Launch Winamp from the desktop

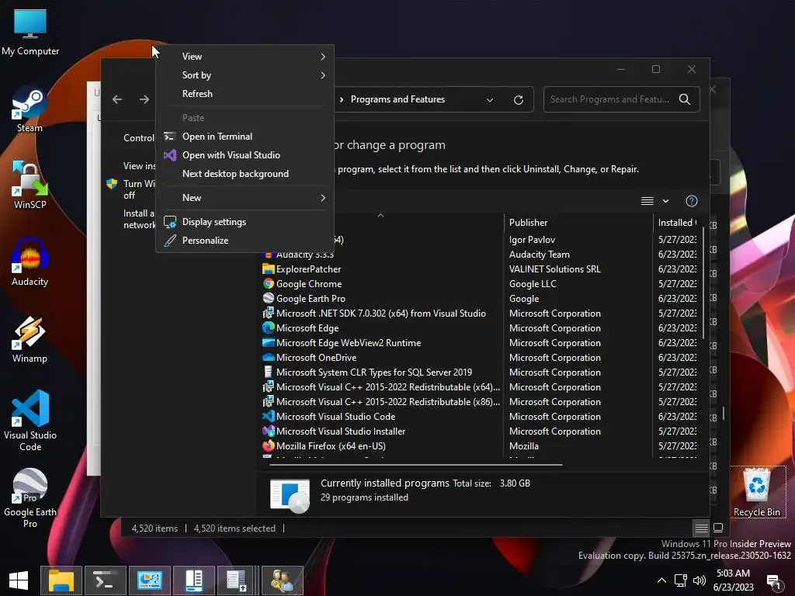[30, 339]
